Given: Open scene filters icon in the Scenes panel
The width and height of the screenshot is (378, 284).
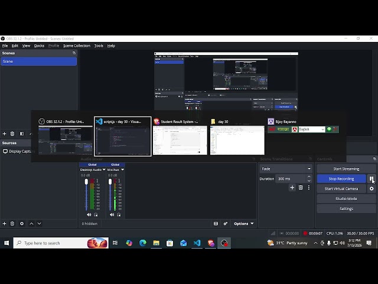Looking at the screenshot, I should click(22, 134).
